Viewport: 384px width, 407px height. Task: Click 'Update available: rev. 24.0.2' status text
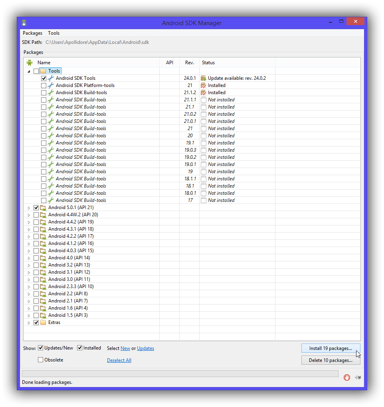pos(237,78)
